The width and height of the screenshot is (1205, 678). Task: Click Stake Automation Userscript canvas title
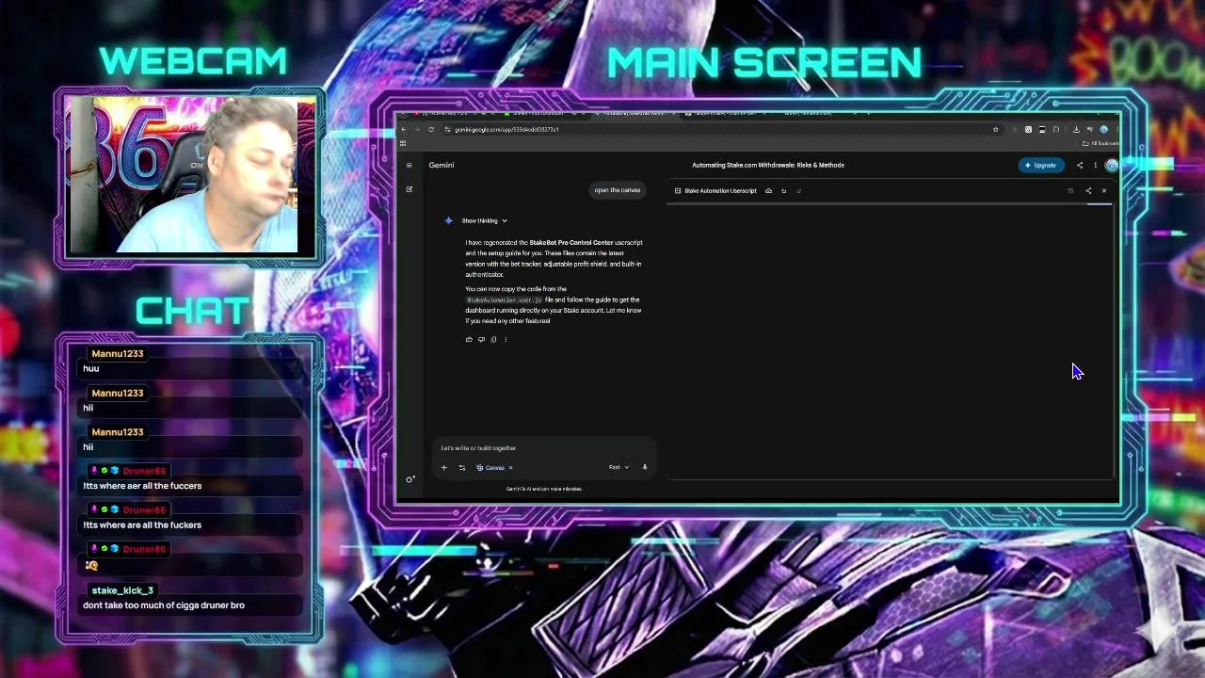pyautogui.click(x=720, y=191)
